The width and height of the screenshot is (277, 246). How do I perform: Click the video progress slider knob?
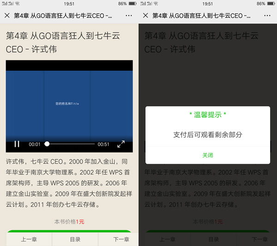point(47,144)
